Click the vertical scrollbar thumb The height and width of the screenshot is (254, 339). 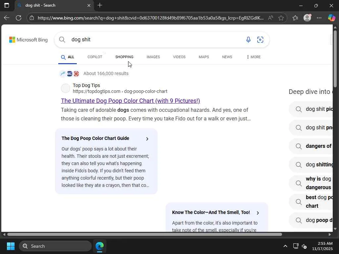click(x=335, y=59)
